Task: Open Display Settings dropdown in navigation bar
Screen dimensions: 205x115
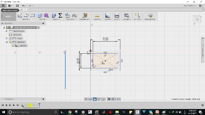Action: coord(109,99)
